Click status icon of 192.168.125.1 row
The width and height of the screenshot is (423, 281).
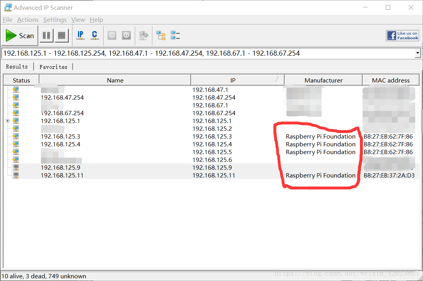[16, 121]
